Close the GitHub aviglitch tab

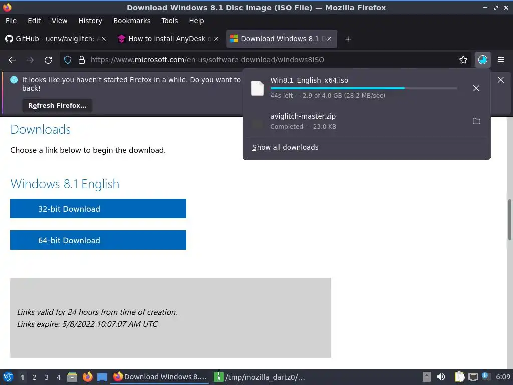pos(104,39)
